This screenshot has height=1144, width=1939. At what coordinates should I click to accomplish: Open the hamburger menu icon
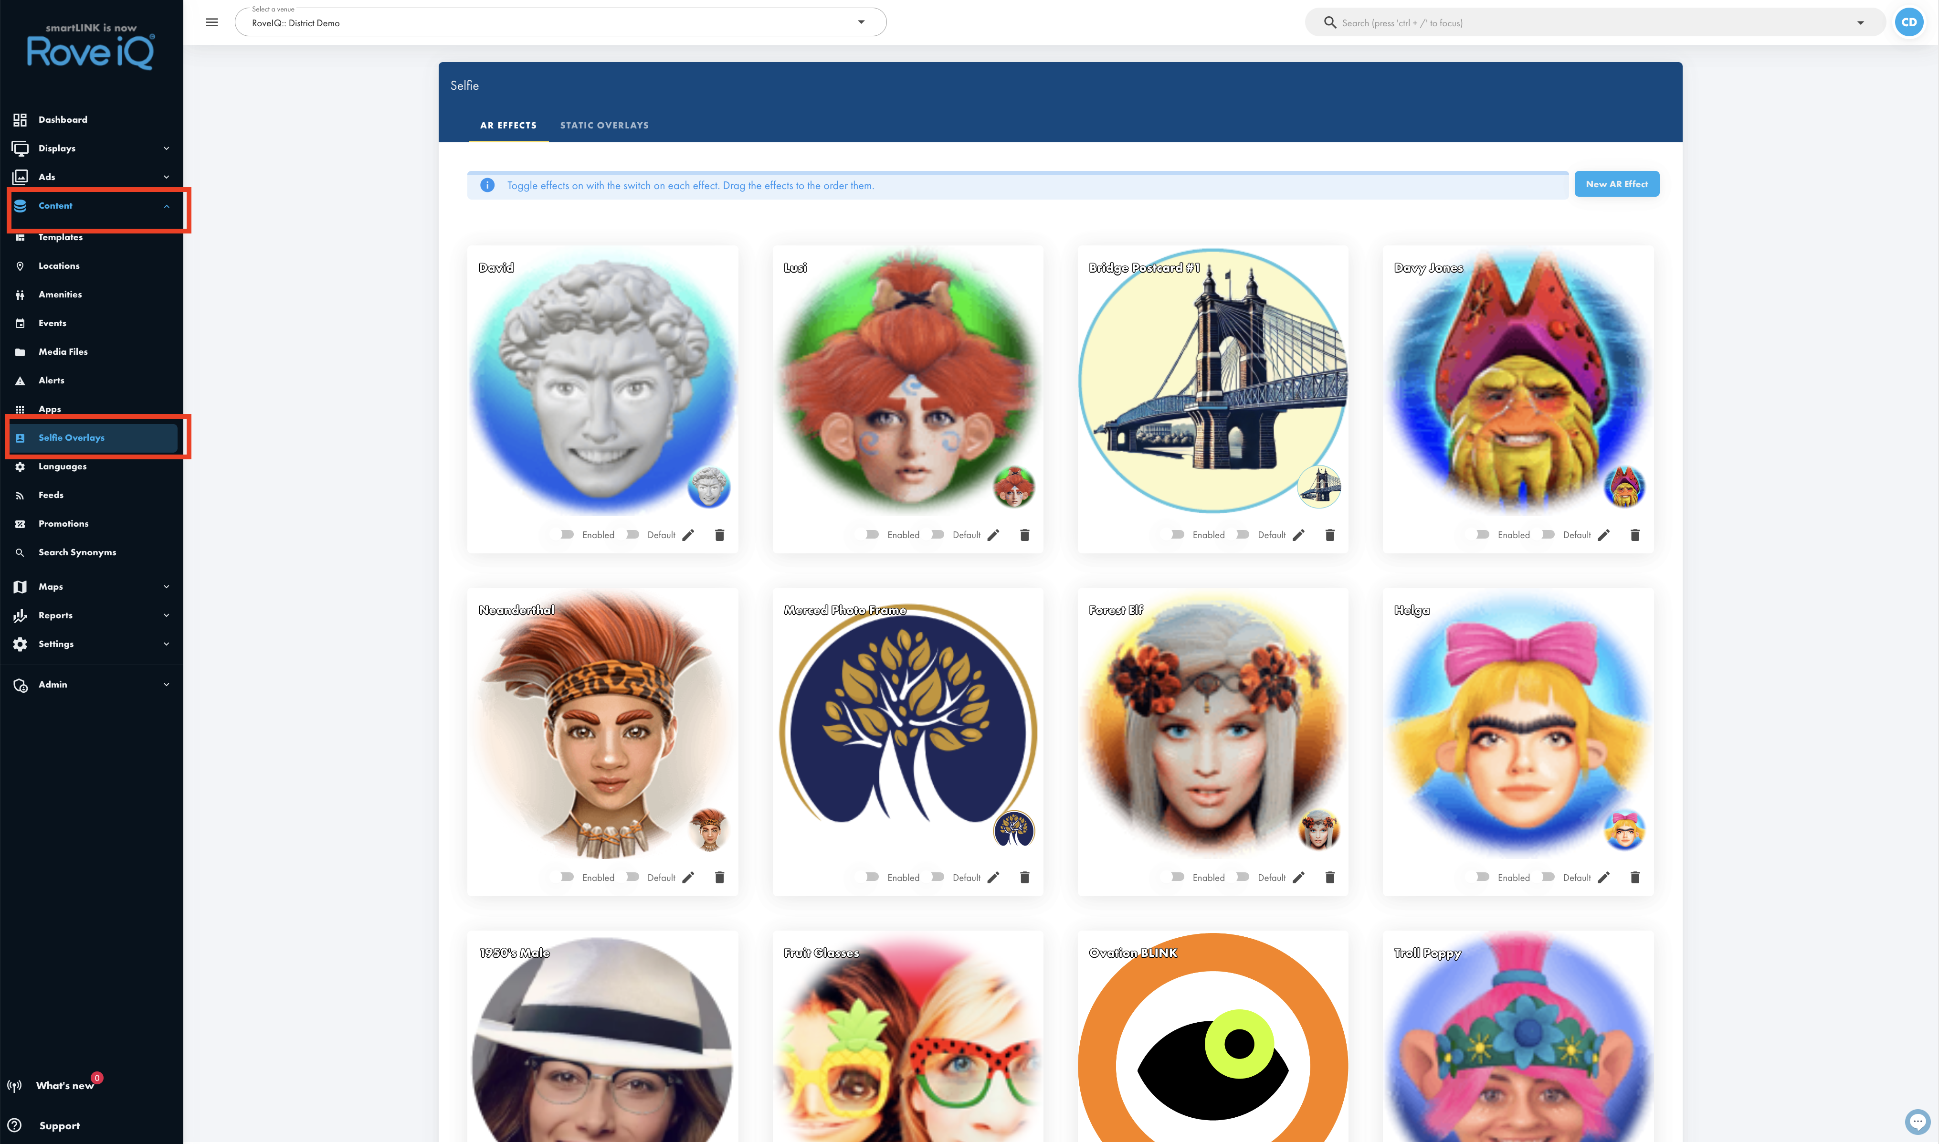point(212,22)
